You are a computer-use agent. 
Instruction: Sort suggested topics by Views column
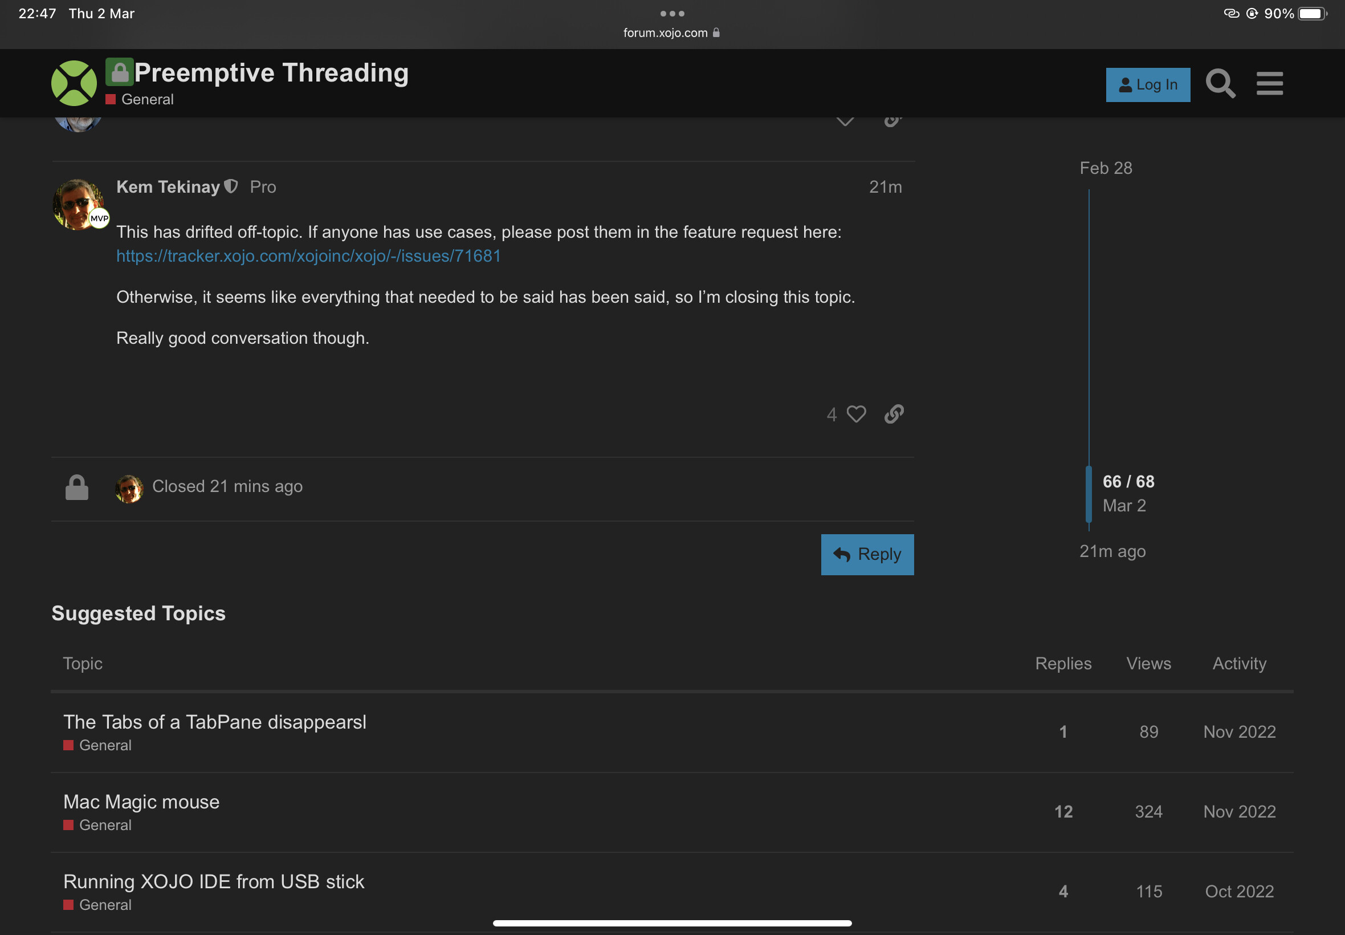(1149, 663)
